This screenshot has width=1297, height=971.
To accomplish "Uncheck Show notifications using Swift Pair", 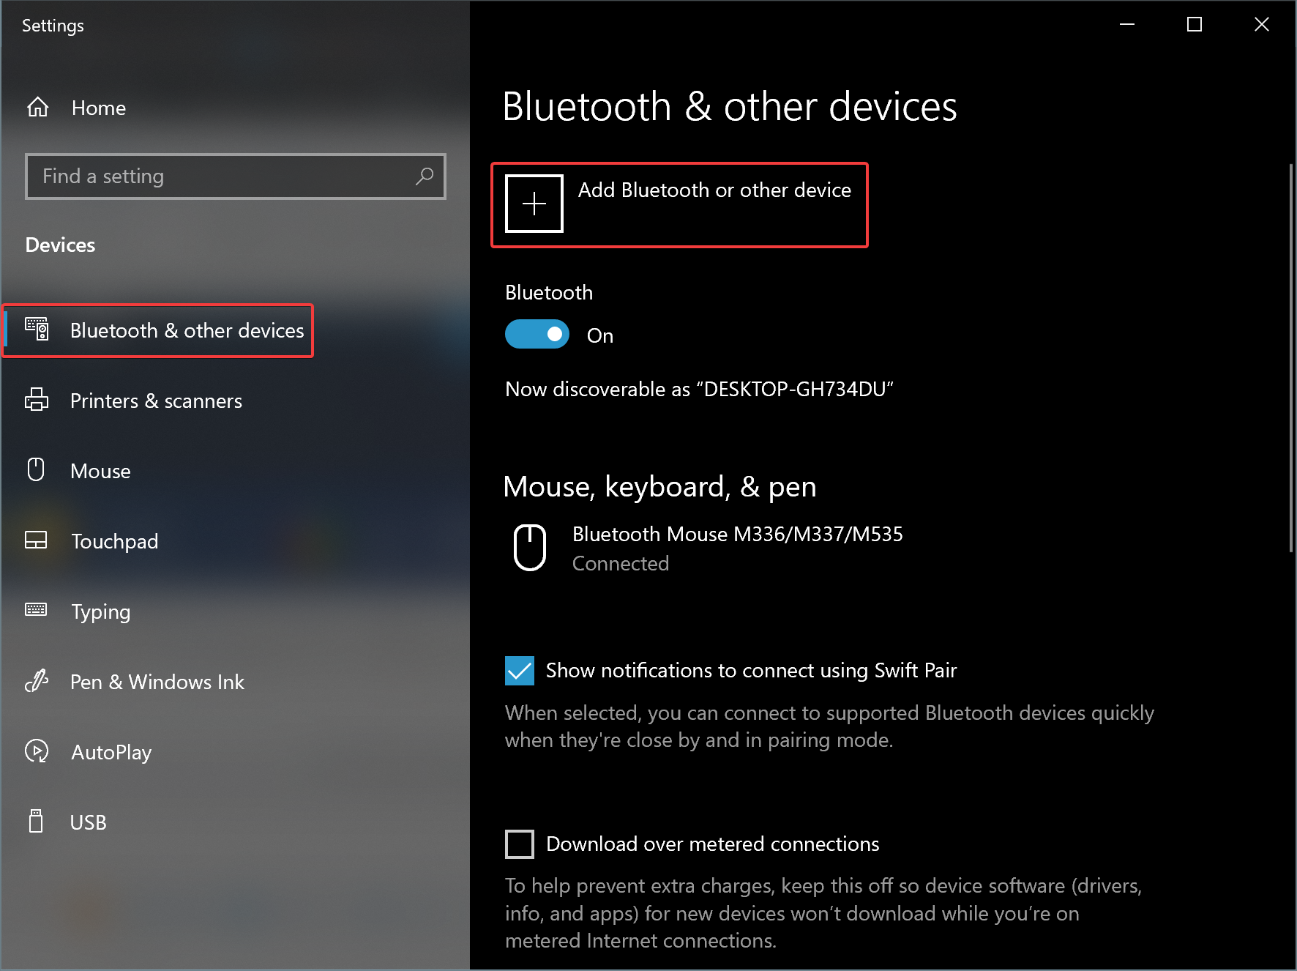I will (520, 671).
